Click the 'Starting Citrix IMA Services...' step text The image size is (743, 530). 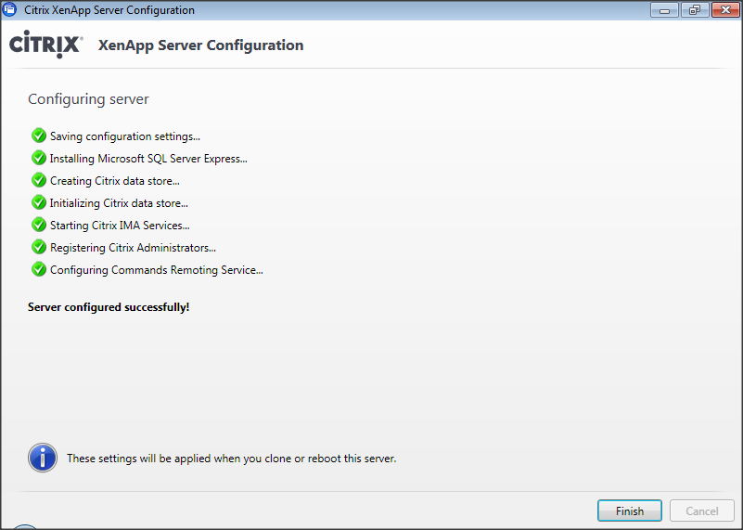click(x=120, y=226)
